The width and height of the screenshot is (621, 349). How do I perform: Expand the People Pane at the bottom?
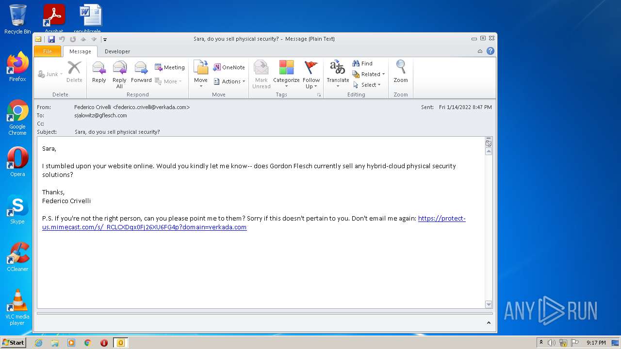[489, 323]
